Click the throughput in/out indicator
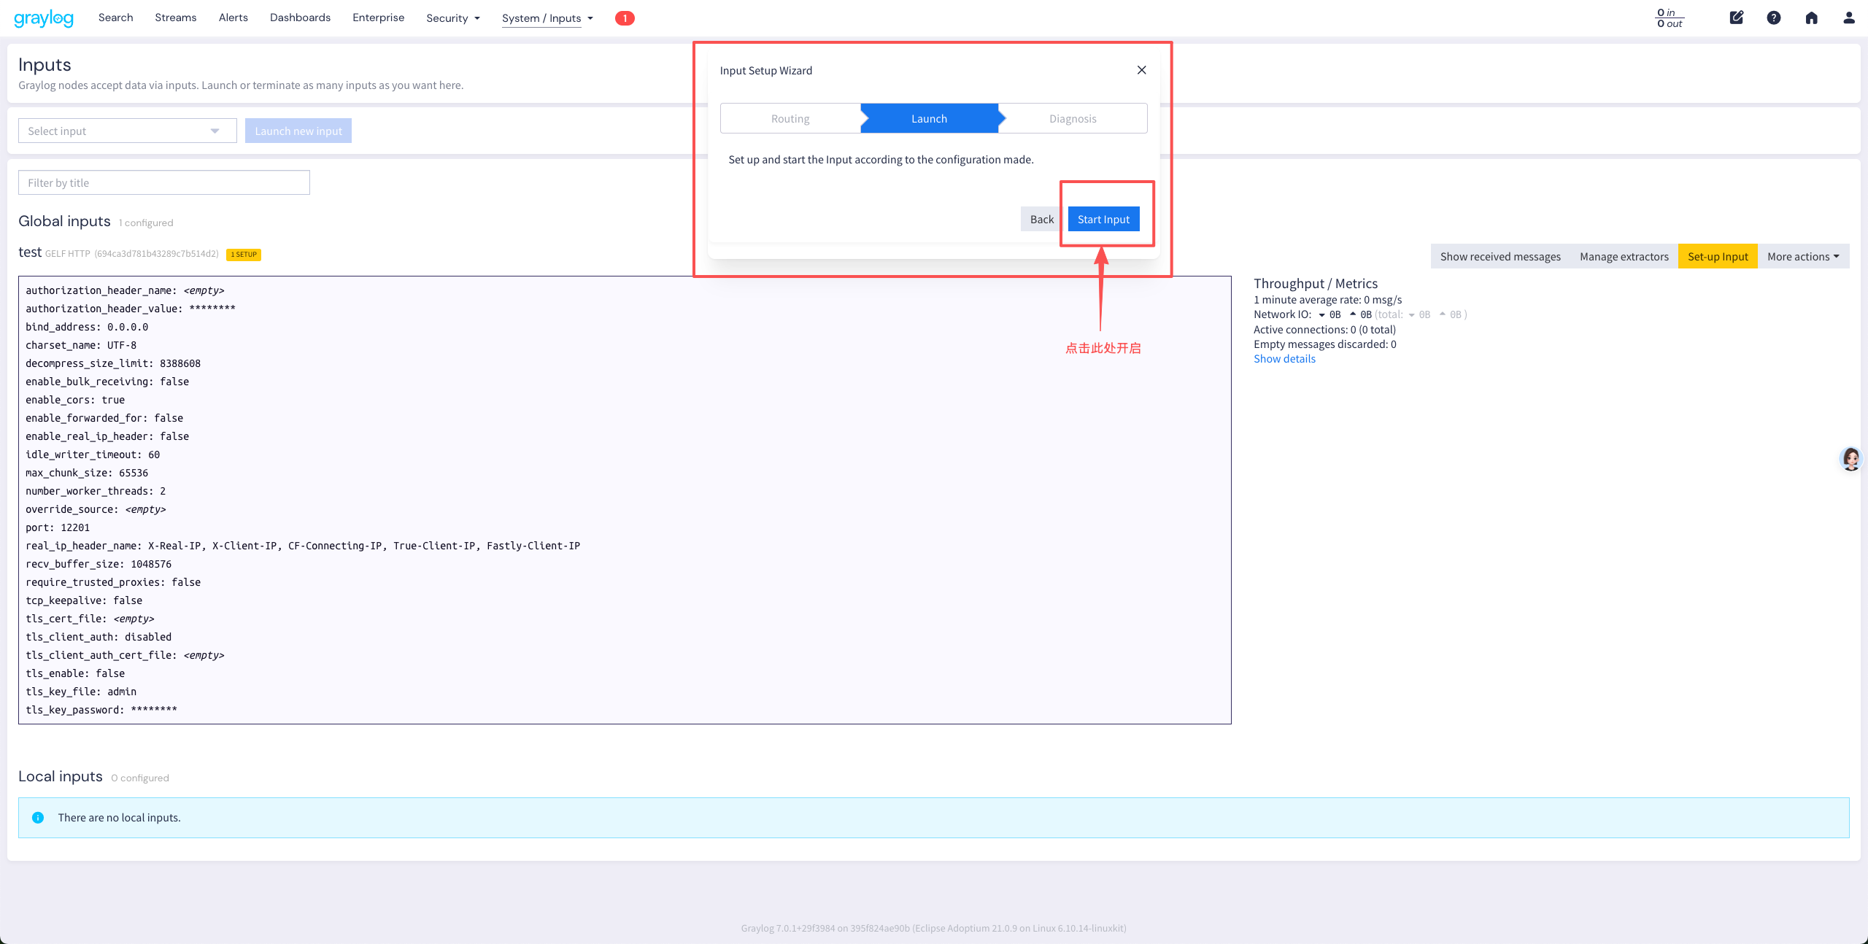 coord(1670,18)
